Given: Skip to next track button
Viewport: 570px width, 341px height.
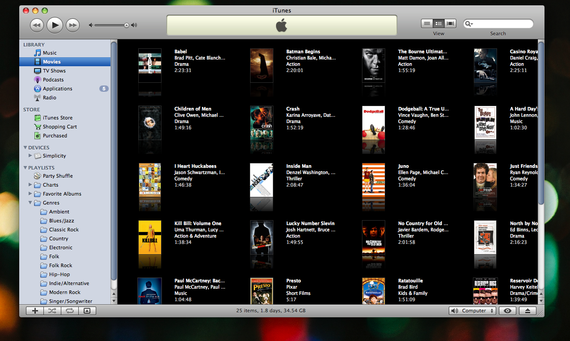Looking at the screenshot, I should pos(72,25).
